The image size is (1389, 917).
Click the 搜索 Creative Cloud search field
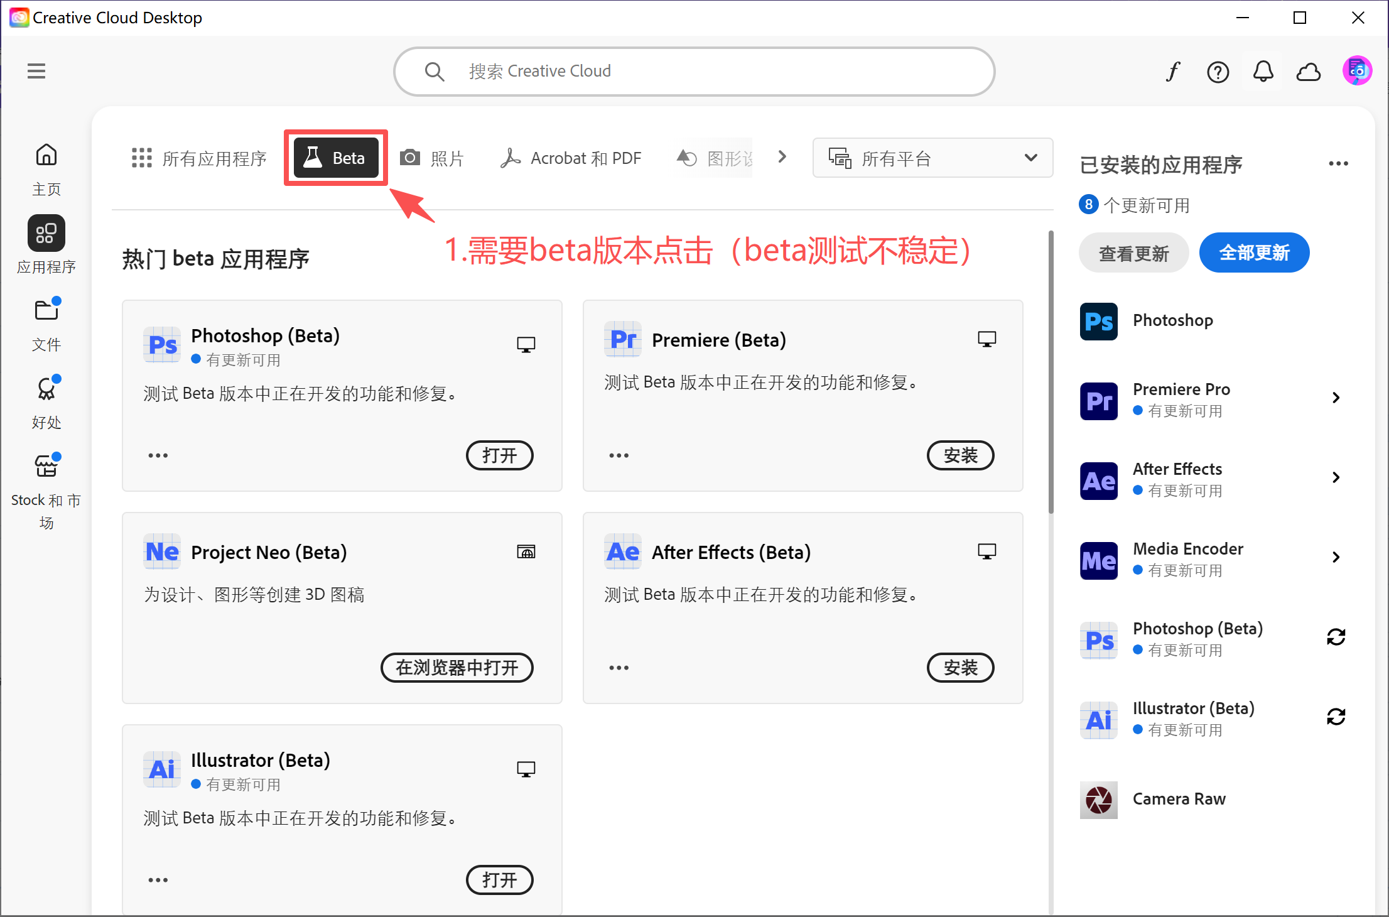click(x=694, y=72)
